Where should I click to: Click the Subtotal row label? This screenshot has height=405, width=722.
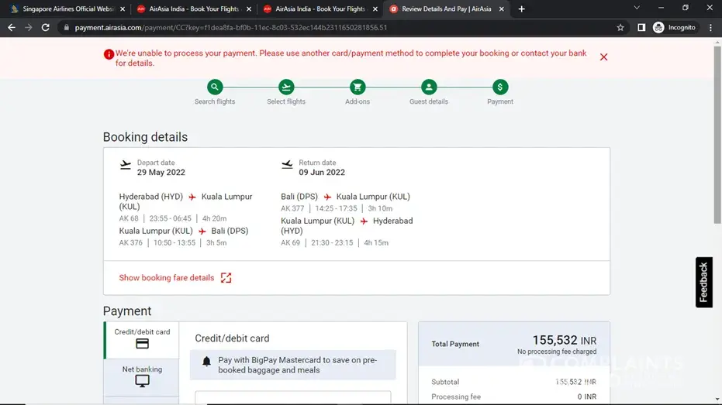click(445, 382)
